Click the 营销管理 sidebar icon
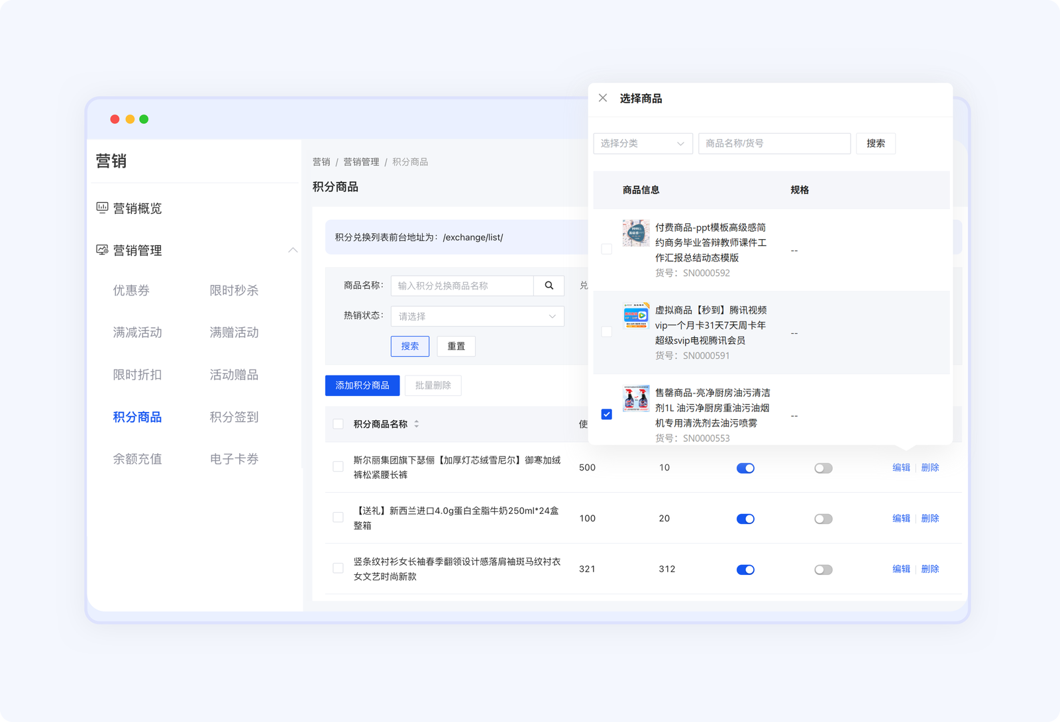This screenshot has height=722, width=1060. point(101,250)
